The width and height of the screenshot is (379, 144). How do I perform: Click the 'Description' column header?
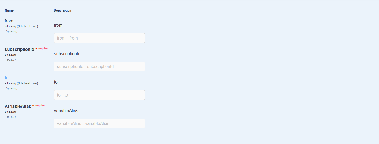pos(62,10)
